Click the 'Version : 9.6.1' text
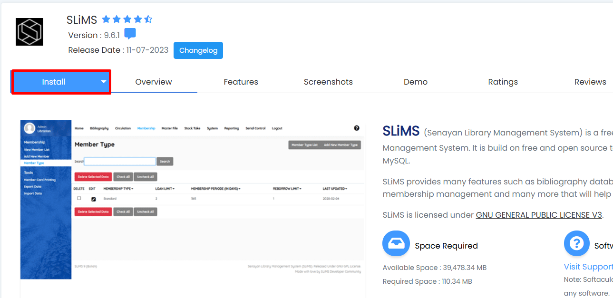Screen dimensions: 613x298 click(94, 35)
